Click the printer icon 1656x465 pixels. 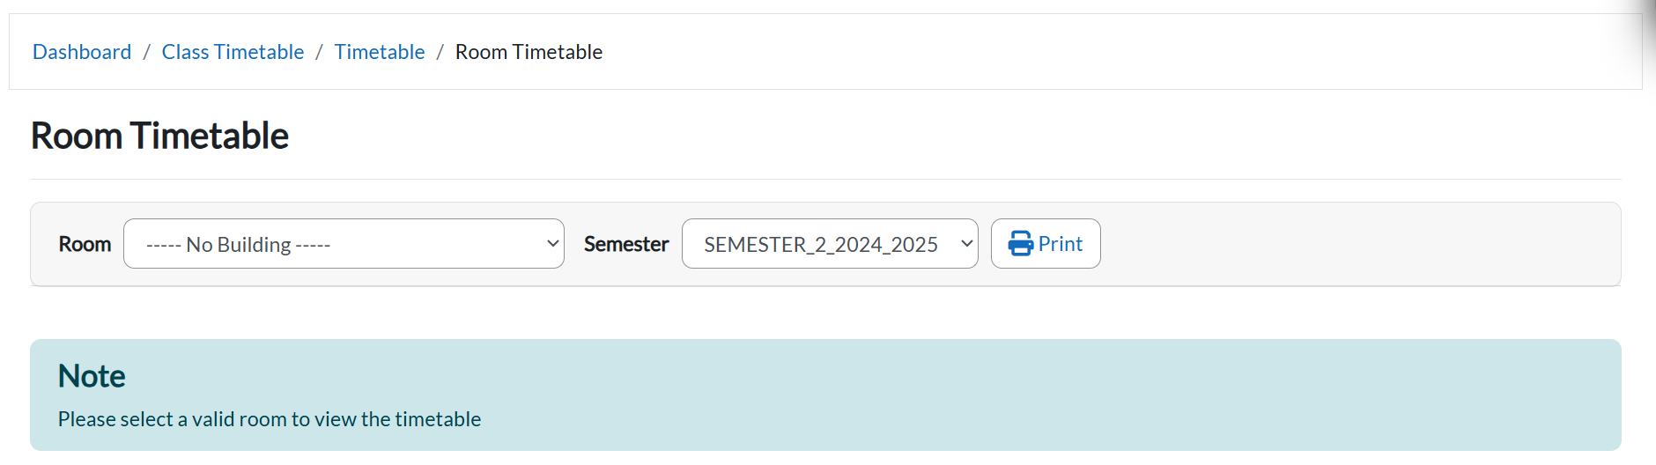(x=1020, y=244)
